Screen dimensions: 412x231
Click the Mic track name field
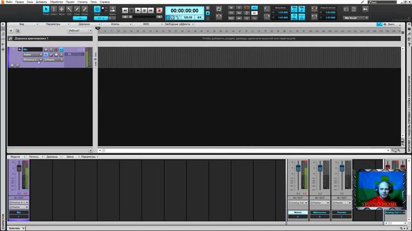point(33,49)
